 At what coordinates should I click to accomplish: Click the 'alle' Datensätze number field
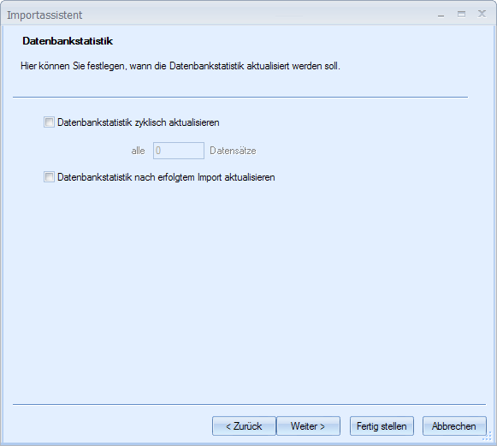point(179,151)
